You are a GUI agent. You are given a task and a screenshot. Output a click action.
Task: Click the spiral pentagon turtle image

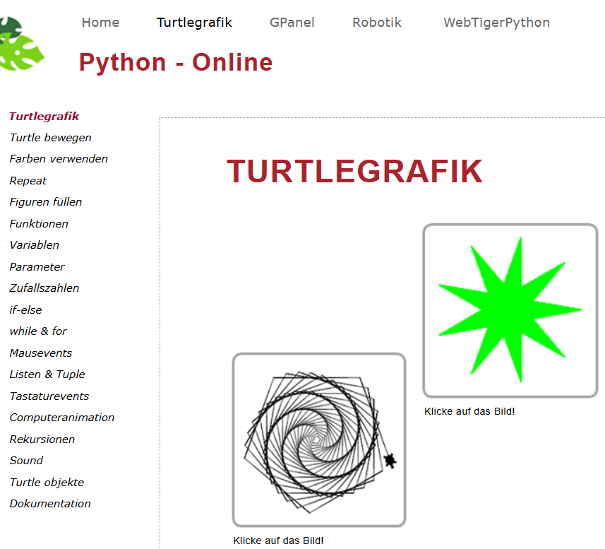point(318,439)
